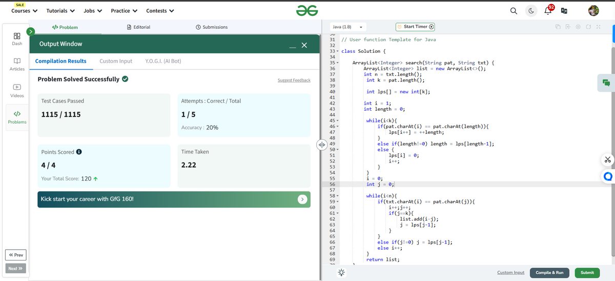Image resolution: width=615 pixels, height=281 pixels.
Task: Open the Java (1.8) language dropdown
Action: click(348, 27)
